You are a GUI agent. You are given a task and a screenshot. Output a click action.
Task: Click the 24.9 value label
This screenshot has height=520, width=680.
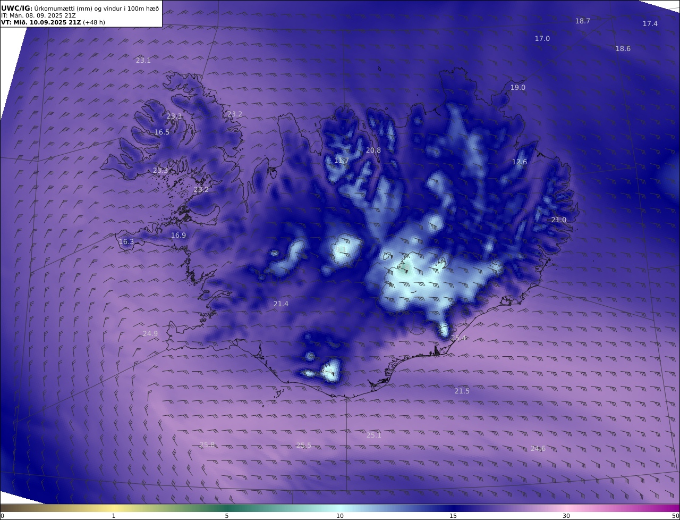pos(150,334)
